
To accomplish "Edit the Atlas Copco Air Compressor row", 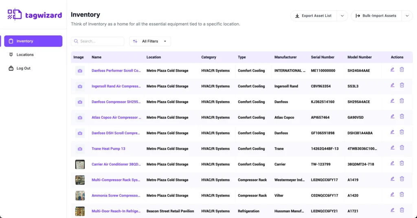I will [x=392, y=116].
